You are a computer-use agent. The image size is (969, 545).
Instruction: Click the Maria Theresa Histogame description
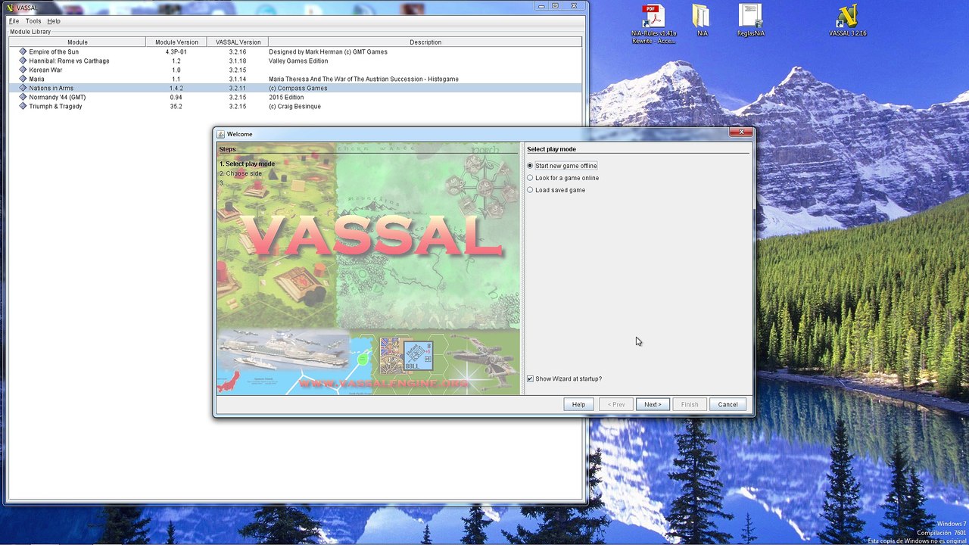pyautogui.click(x=363, y=79)
